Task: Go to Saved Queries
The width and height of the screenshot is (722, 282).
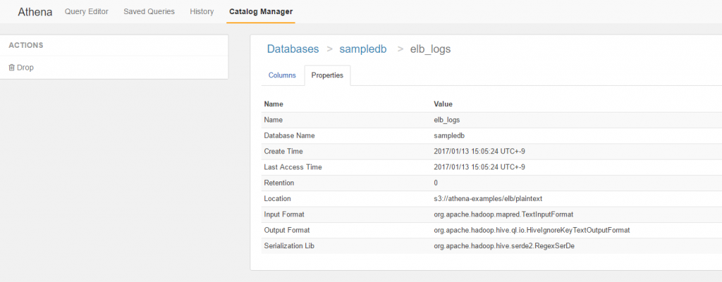Action: click(x=149, y=11)
